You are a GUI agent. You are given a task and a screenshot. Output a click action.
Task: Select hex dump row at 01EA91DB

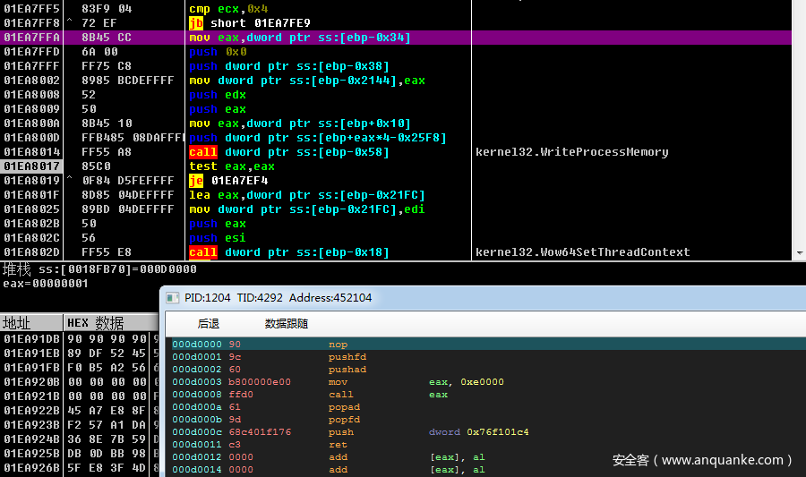click(x=32, y=339)
